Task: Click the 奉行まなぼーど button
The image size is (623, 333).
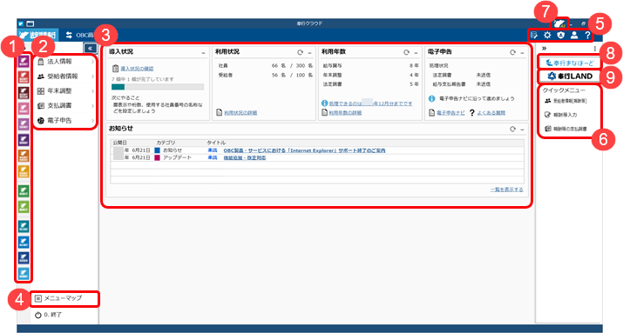Action: pyautogui.click(x=570, y=63)
